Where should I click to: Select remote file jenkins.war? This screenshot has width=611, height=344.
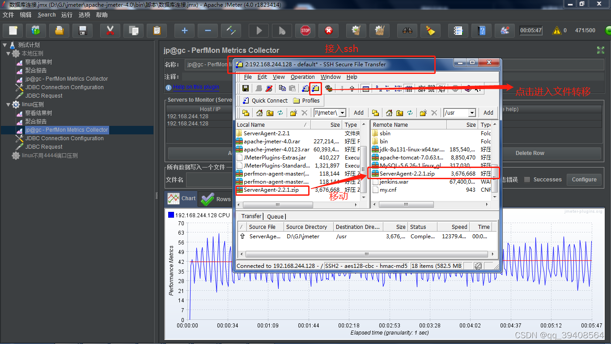[394, 181]
